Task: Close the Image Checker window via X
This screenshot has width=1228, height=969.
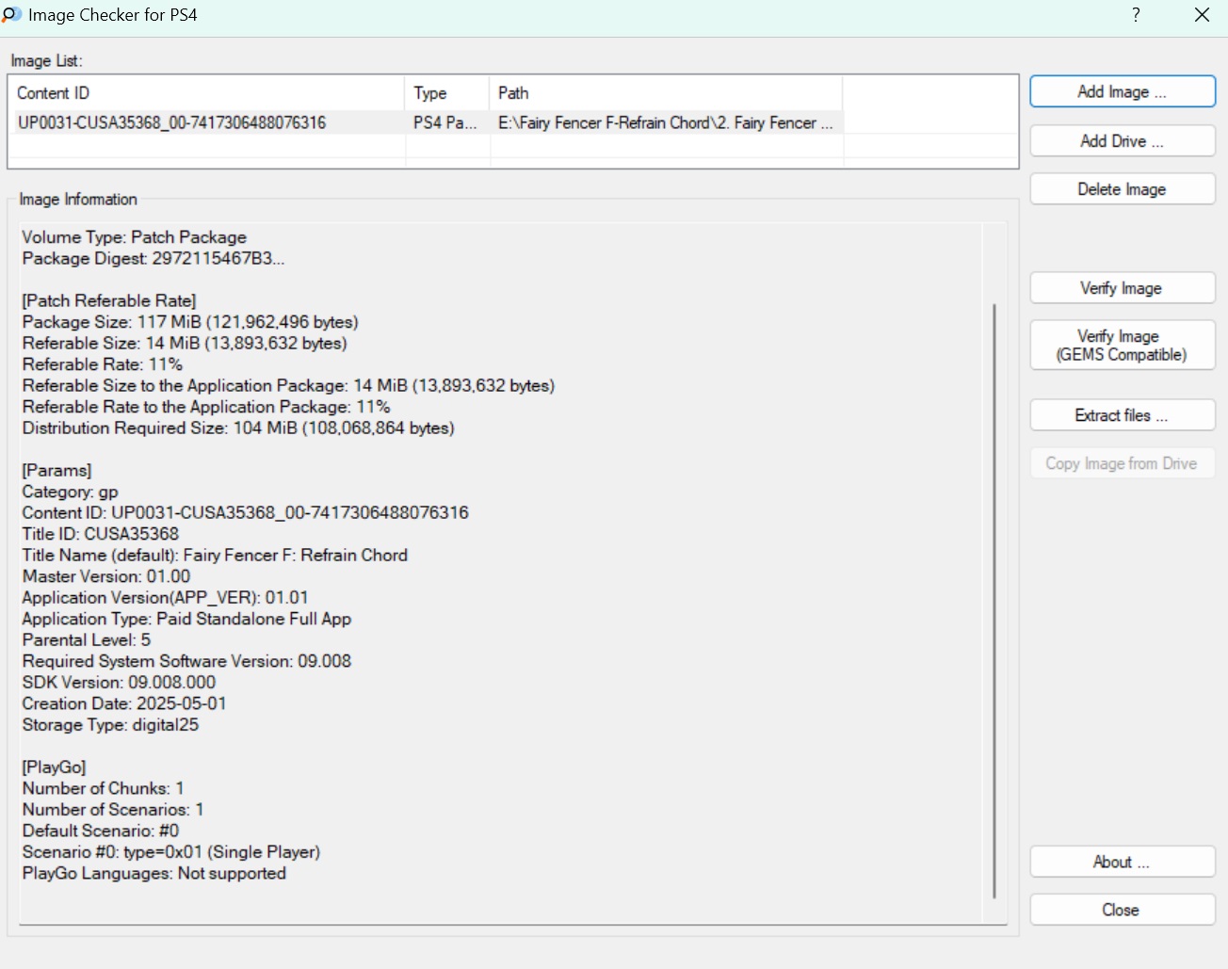Action: (1202, 15)
